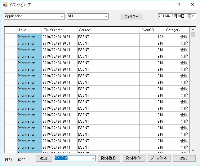Sort by the TimeWritten column header
The image size is (200, 166).
[59, 30]
